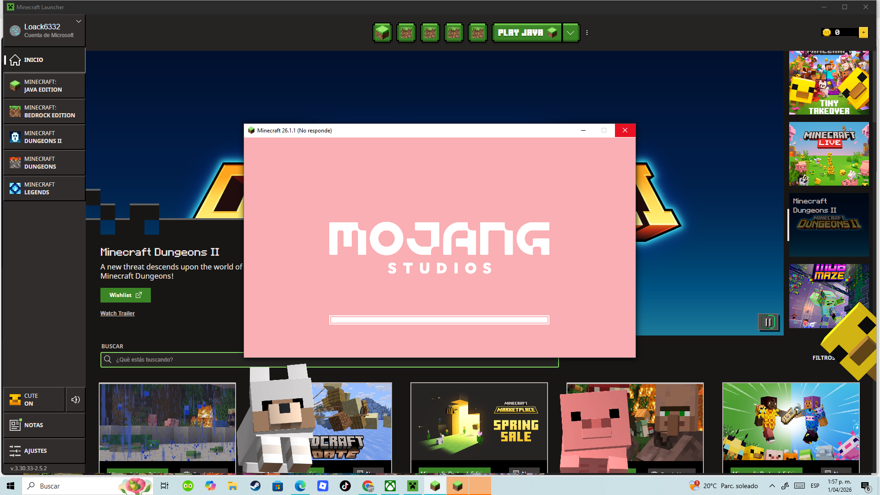Click the first grass block quick-launch icon
Image resolution: width=880 pixels, height=495 pixels.
382,33
